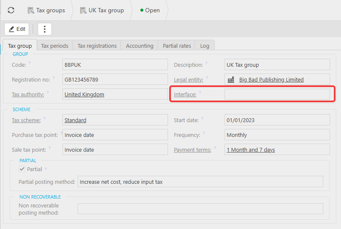The width and height of the screenshot is (341, 229).
Task: Click the Partial posting method field
Action: coord(200,182)
